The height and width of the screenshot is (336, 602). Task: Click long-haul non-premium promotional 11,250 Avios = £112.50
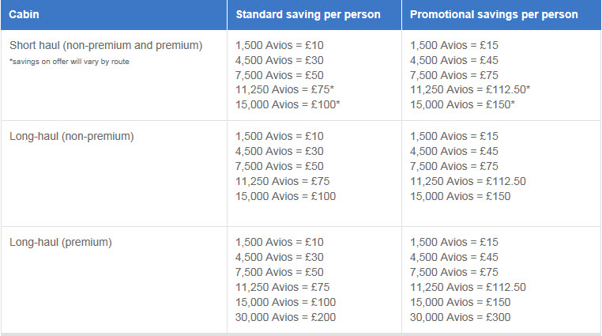click(468, 181)
